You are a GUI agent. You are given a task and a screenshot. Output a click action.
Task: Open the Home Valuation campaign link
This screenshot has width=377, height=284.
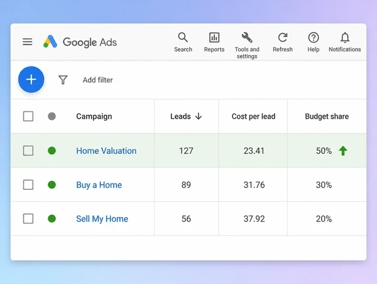(x=106, y=151)
